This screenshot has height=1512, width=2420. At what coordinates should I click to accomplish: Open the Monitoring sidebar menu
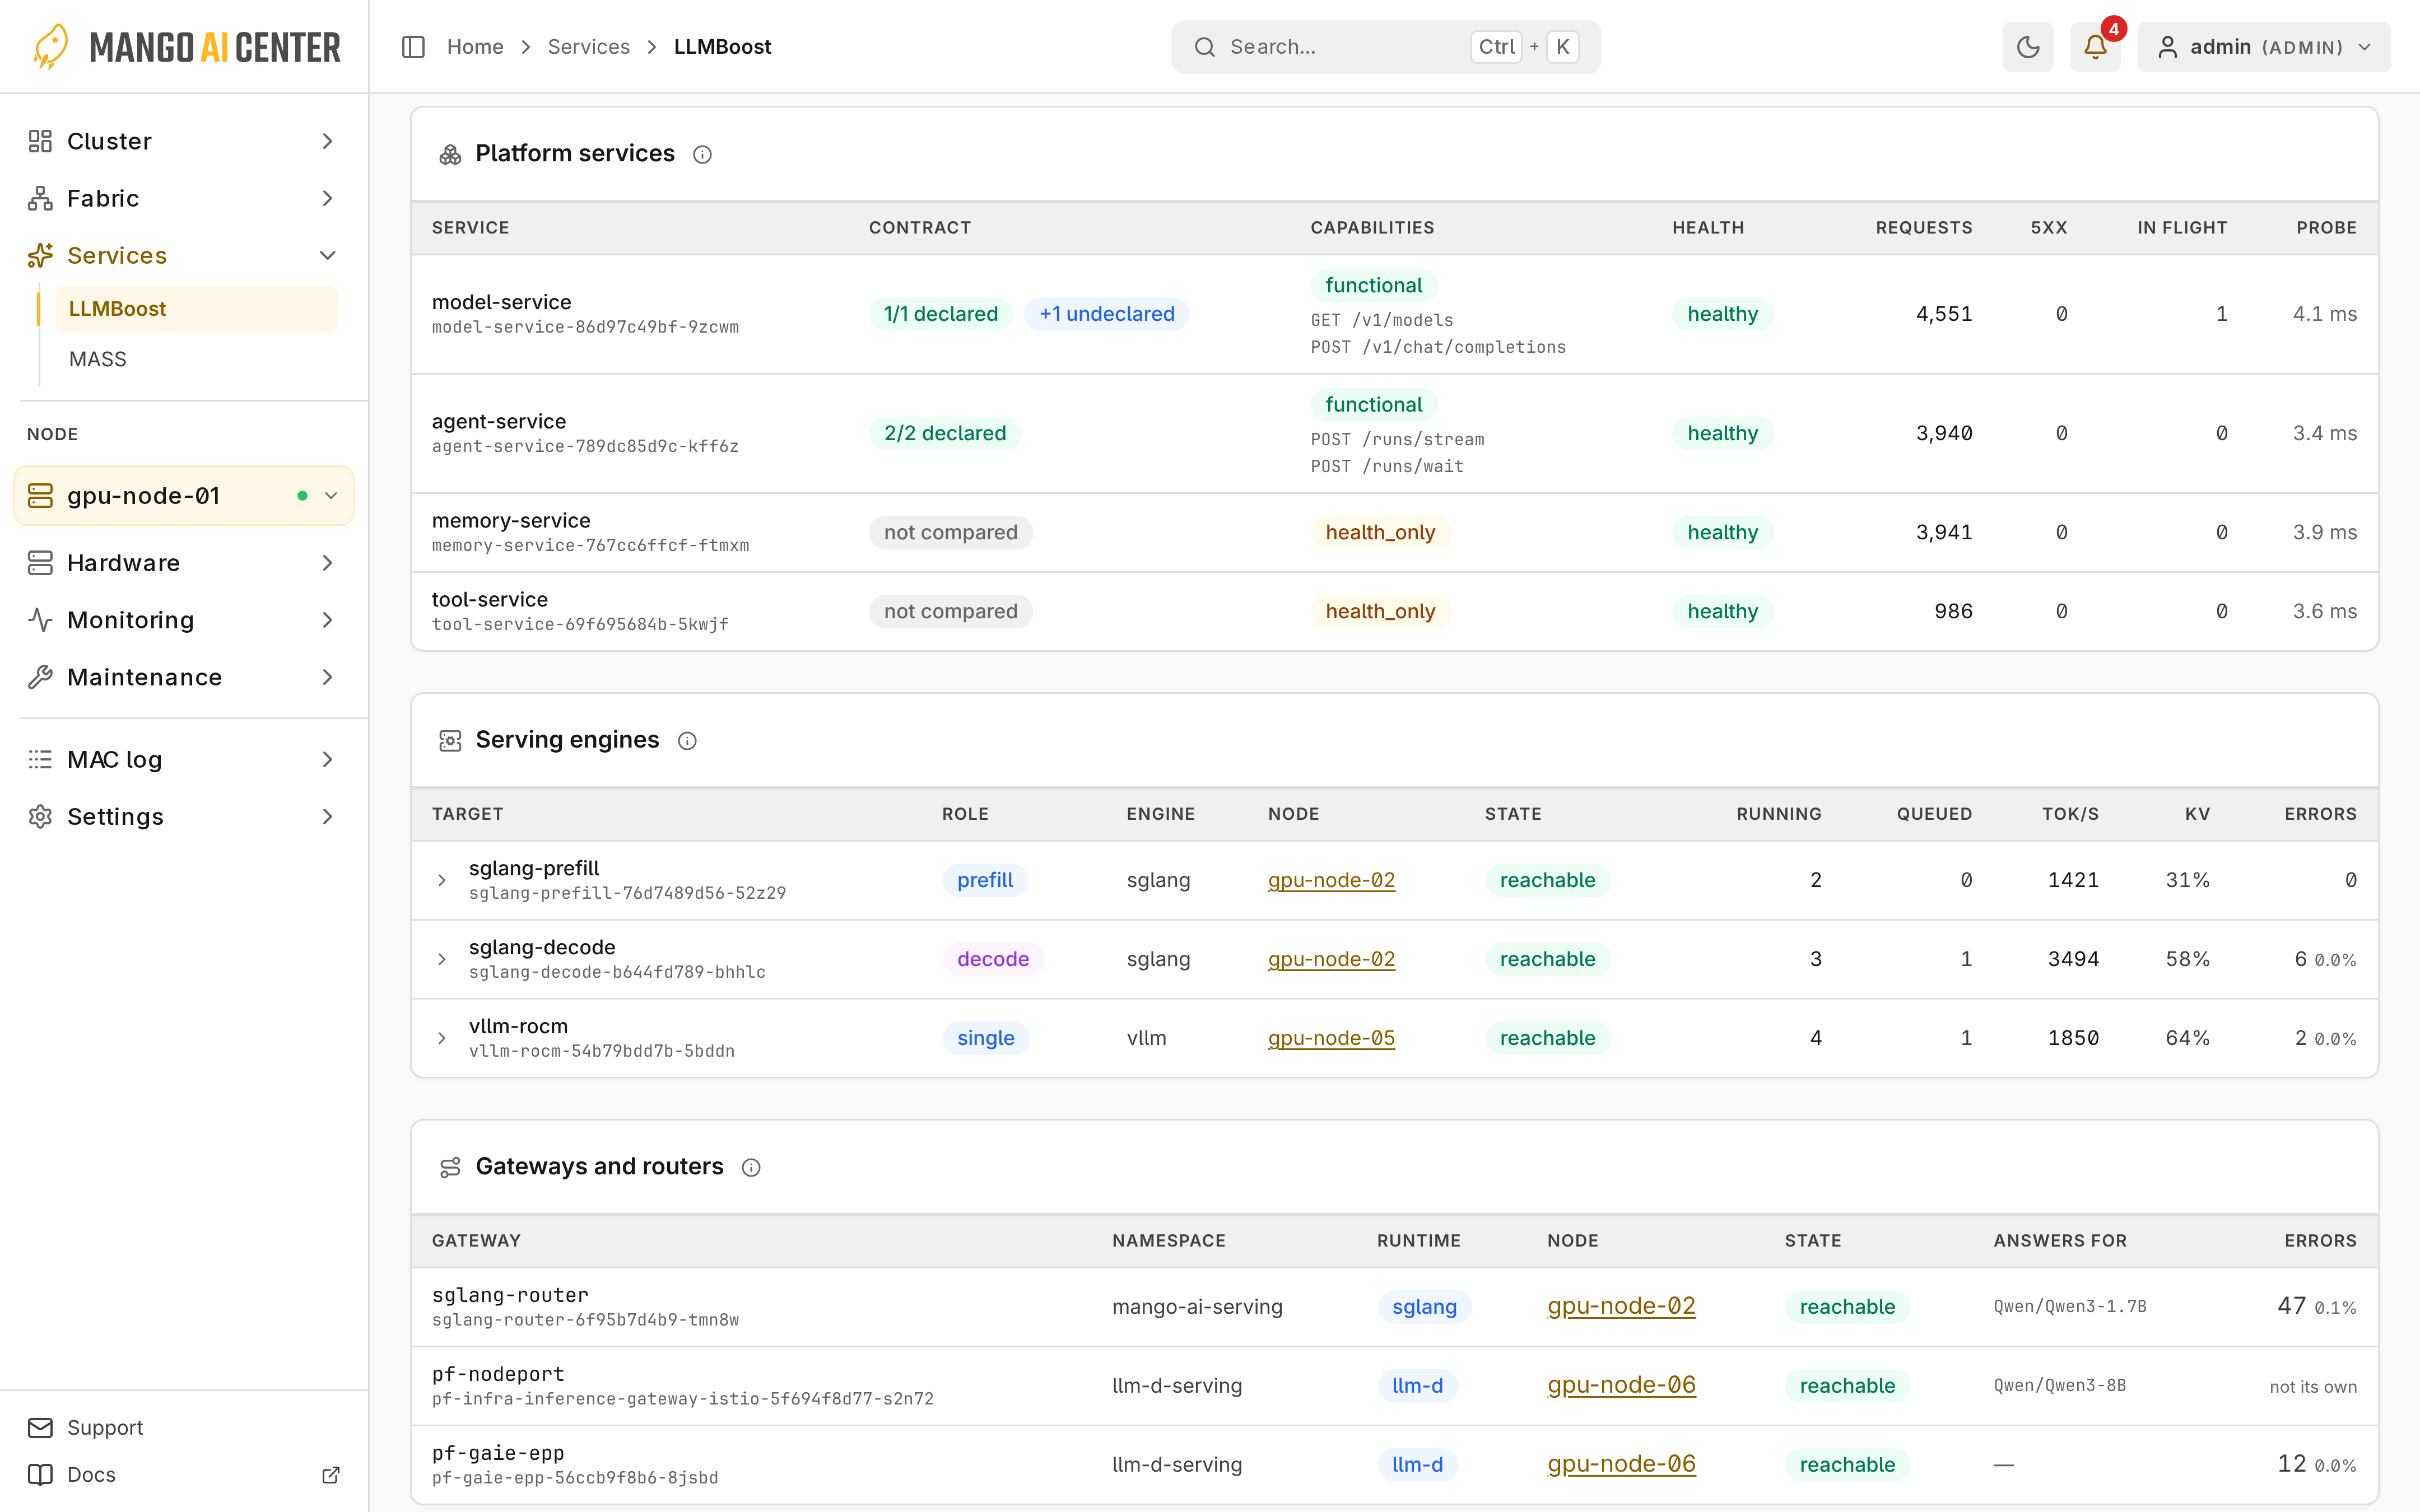point(184,620)
